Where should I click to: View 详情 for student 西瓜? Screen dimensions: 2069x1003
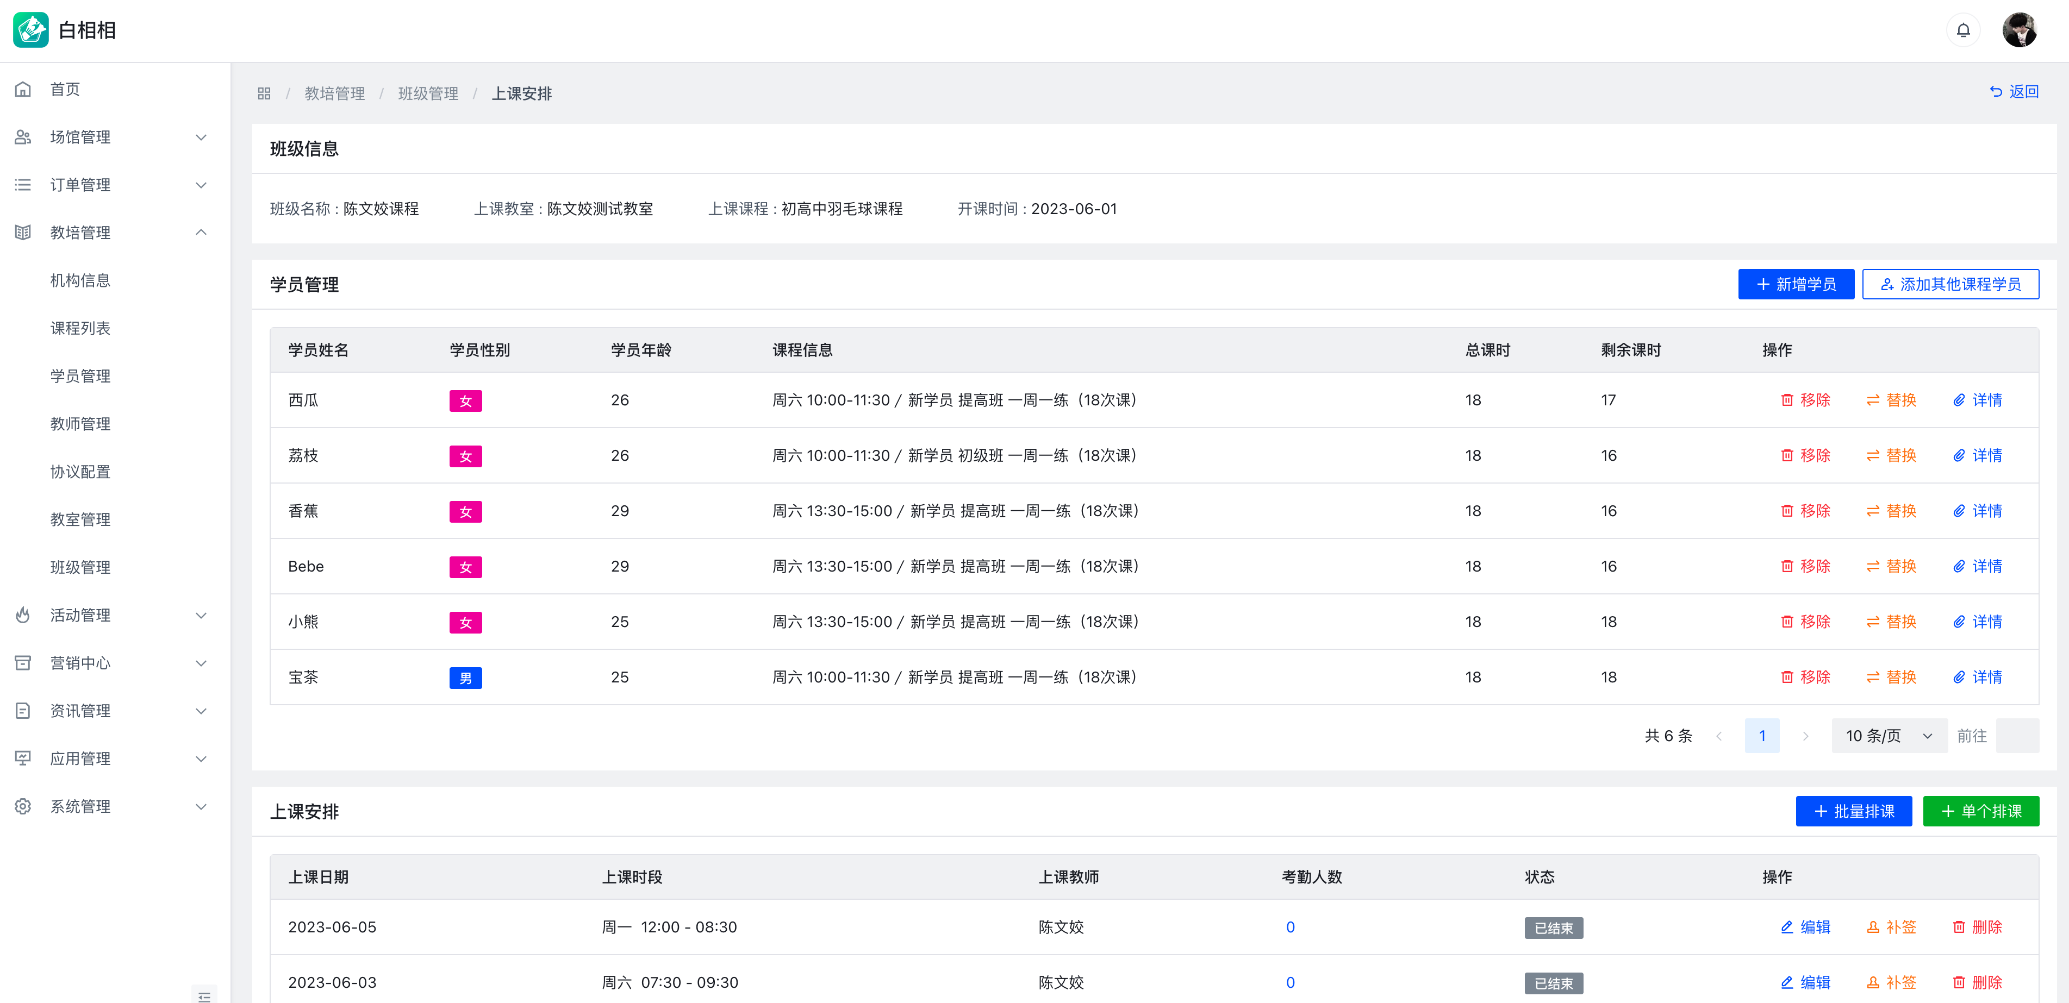coord(1978,400)
